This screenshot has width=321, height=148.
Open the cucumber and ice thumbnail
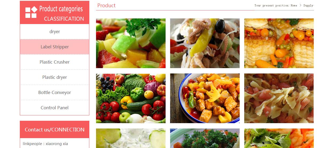pos(131,138)
